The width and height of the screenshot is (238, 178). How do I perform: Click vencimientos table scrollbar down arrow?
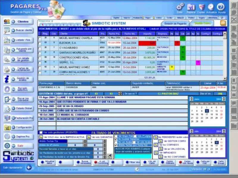[225, 78]
